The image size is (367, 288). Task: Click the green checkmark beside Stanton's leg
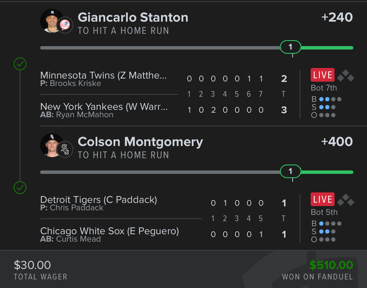[x=20, y=64]
